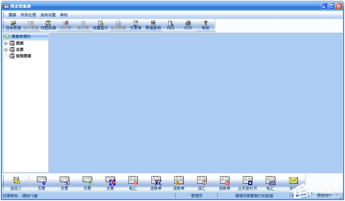The height and width of the screenshot is (201, 345).
Task: Launch 票据查询 SQL query icon
Action: [153, 23]
